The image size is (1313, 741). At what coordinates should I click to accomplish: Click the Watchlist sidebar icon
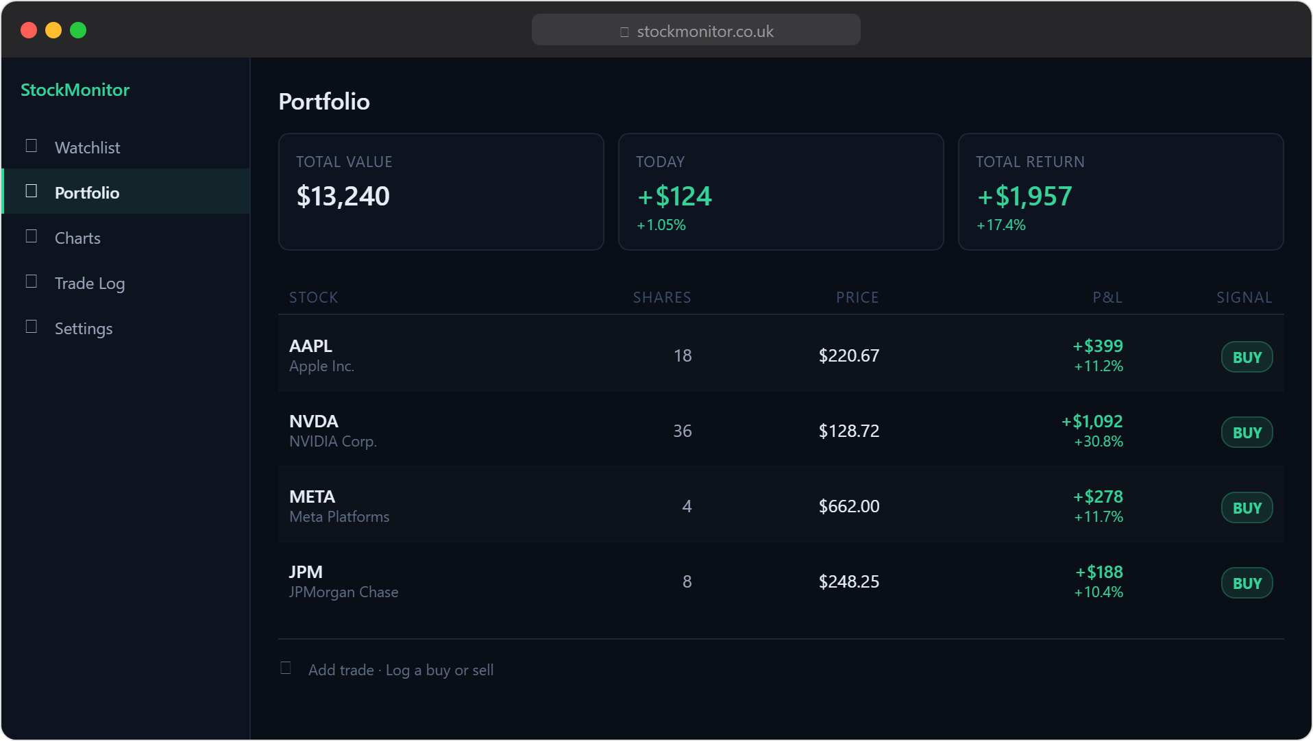tap(32, 146)
